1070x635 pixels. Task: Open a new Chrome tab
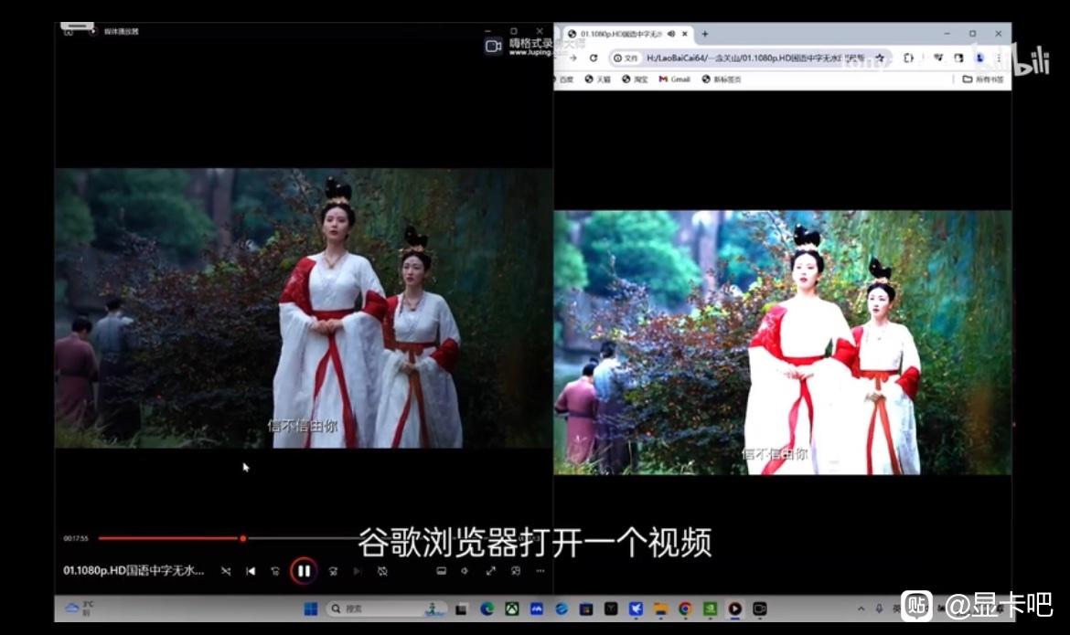click(705, 34)
